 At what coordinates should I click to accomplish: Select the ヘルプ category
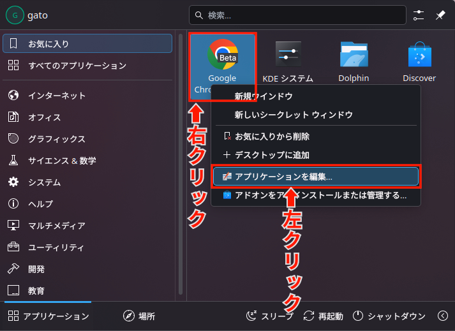87,203
